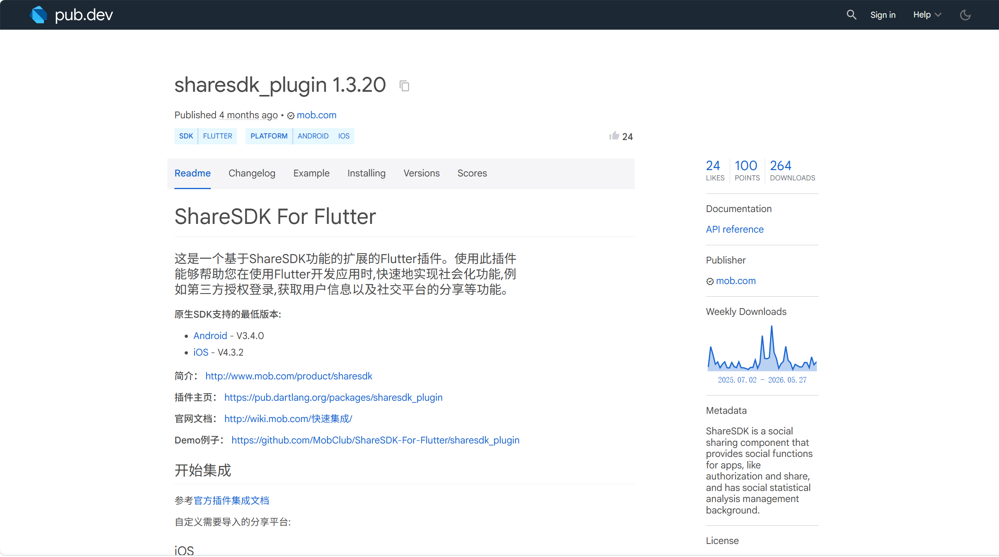Open mob.com publisher link under title
The height and width of the screenshot is (557, 999).
pyautogui.click(x=316, y=115)
